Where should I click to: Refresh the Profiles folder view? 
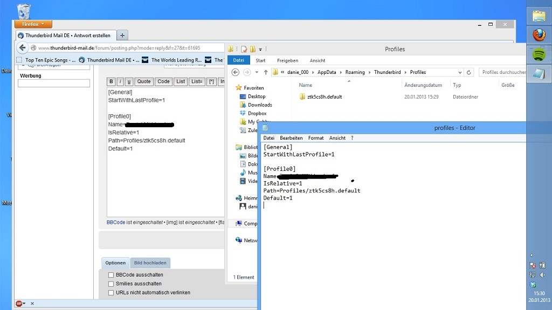[469, 72]
